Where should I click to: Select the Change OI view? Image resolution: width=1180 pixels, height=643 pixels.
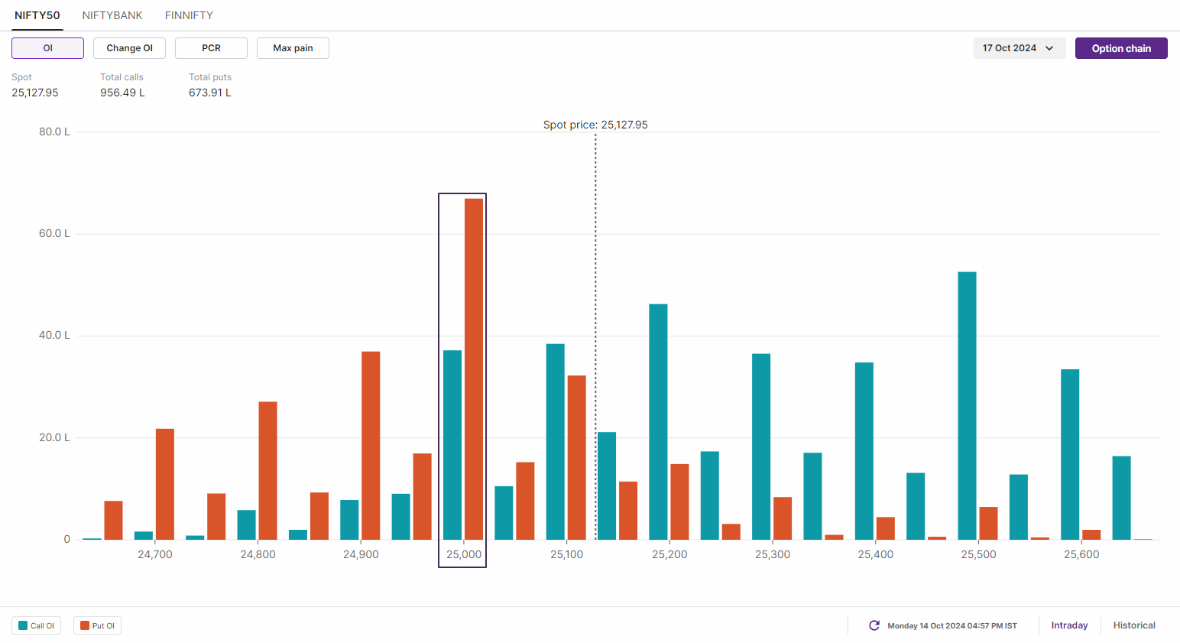[129, 48]
